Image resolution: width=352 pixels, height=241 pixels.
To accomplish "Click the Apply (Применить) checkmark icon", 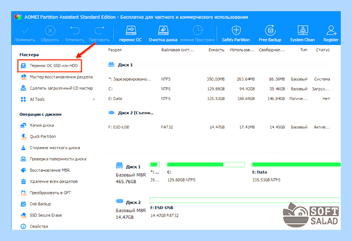I will tap(25, 31).
